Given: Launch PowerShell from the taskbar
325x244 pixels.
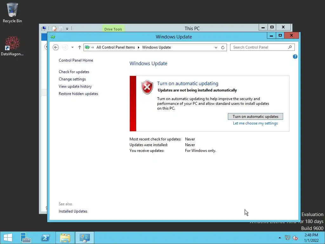Looking at the screenshot, I should pyautogui.click(x=45, y=238).
